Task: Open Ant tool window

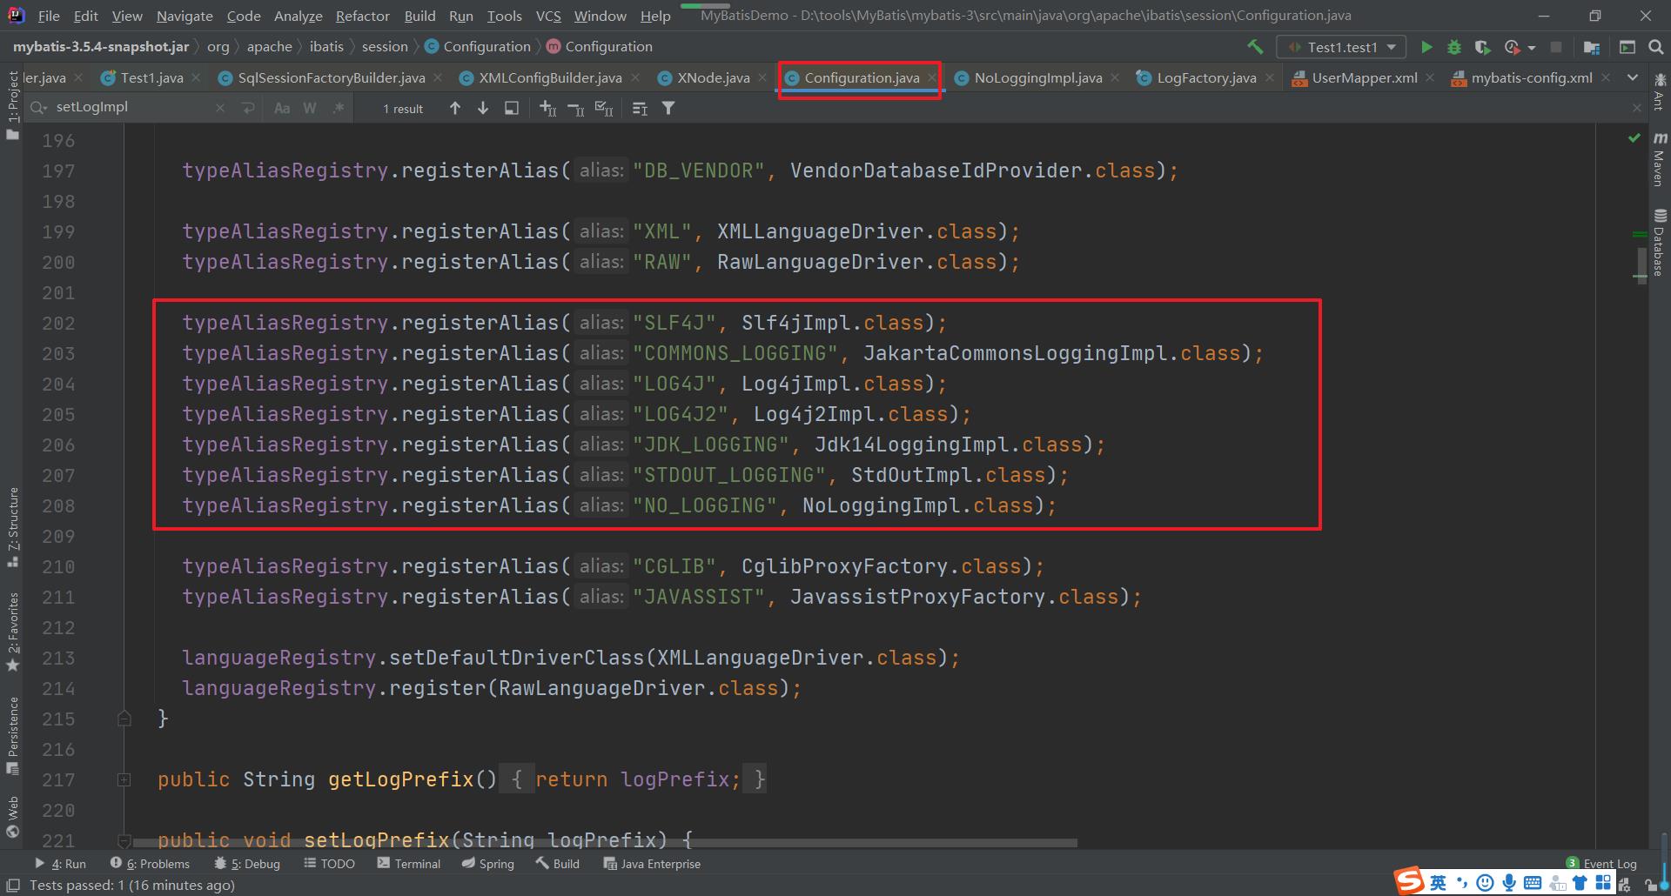Action: click(1659, 90)
